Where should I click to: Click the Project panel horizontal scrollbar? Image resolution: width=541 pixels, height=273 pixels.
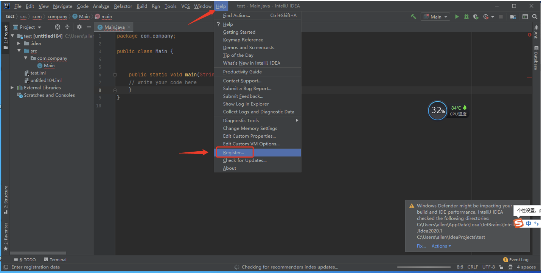pyautogui.click(x=38, y=253)
